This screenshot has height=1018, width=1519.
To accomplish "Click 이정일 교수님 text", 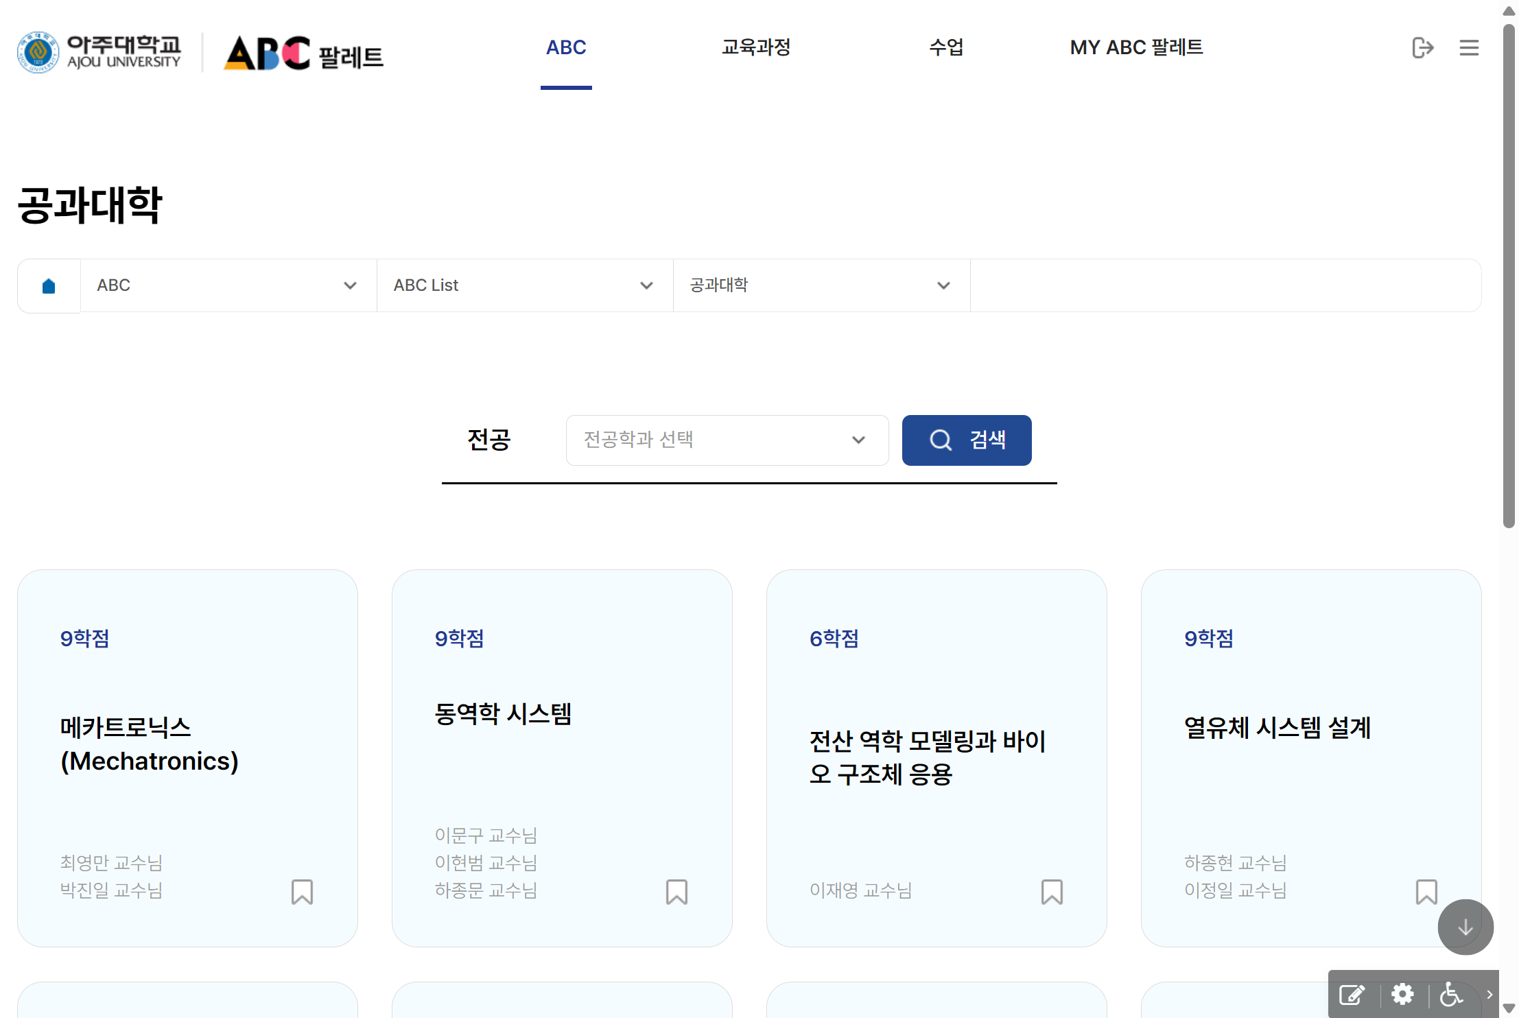I will (1235, 890).
